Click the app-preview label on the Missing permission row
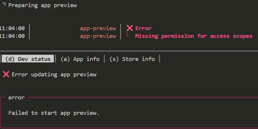This screenshot has height=129, width=258. pos(98,36)
